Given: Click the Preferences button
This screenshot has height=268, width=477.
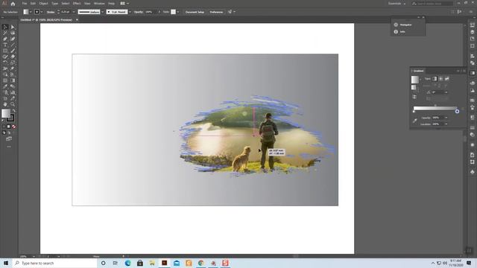Looking at the screenshot, I should [x=216, y=12].
